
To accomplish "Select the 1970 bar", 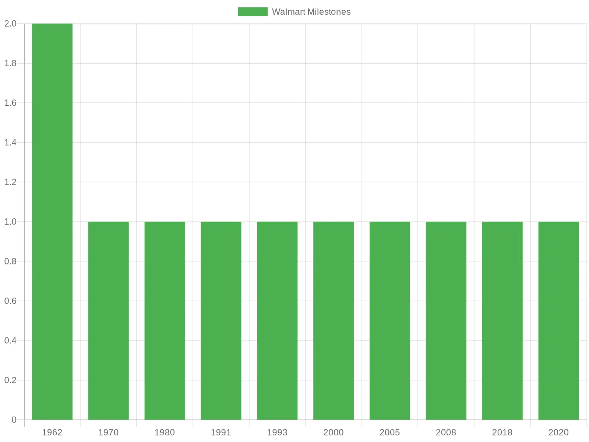I will coord(109,320).
